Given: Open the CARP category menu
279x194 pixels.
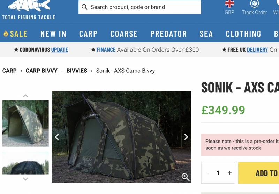Looking at the screenshot, I should (88, 34).
